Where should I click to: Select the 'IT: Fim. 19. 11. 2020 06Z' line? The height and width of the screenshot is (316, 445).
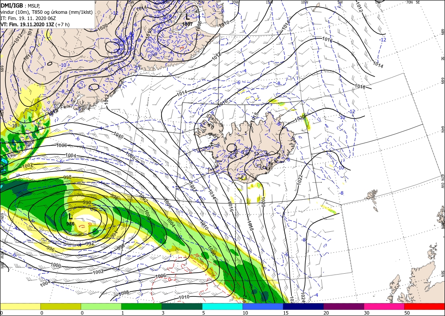(28, 18)
